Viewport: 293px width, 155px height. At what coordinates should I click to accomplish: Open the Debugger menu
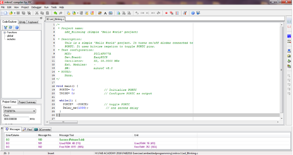click(x=36, y=7)
